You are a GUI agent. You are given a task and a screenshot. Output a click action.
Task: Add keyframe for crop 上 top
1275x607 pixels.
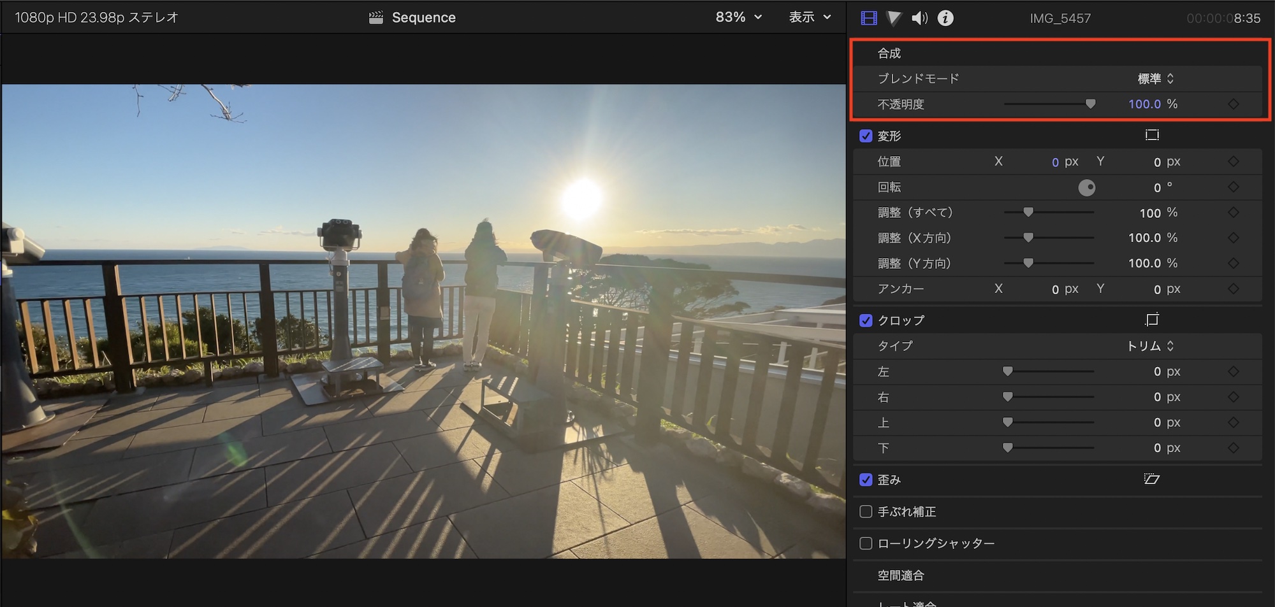(1234, 422)
